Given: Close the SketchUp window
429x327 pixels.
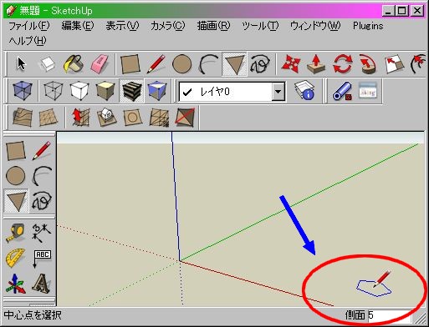Looking at the screenshot, I should point(417,11).
